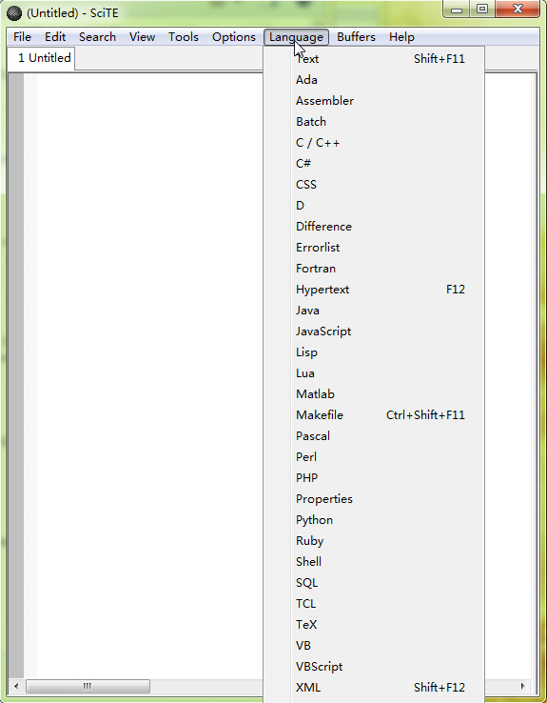Open the Buffers menu
The image size is (547, 703).
(356, 37)
